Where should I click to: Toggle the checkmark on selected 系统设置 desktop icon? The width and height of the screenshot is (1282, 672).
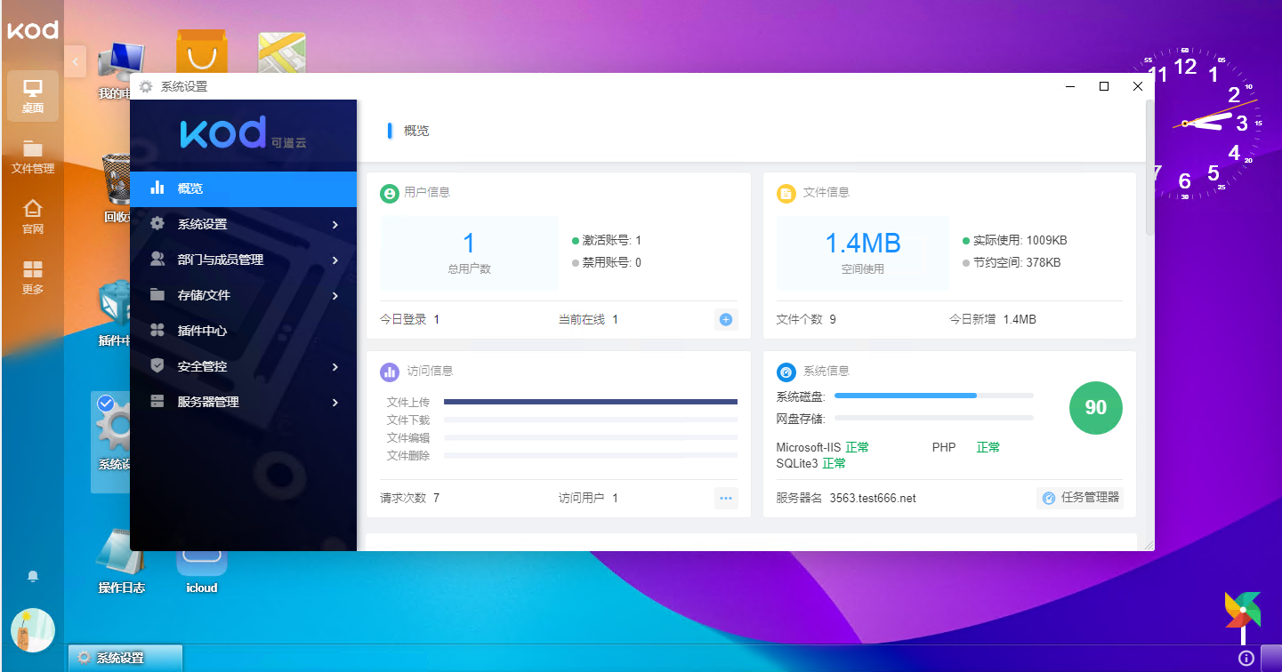pos(106,404)
